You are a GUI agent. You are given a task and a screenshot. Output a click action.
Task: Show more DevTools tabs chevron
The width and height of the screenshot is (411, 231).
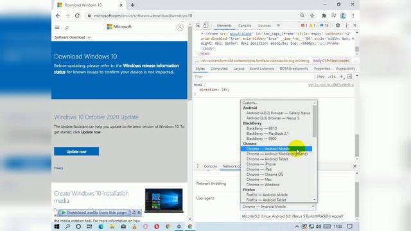[x=278, y=26]
